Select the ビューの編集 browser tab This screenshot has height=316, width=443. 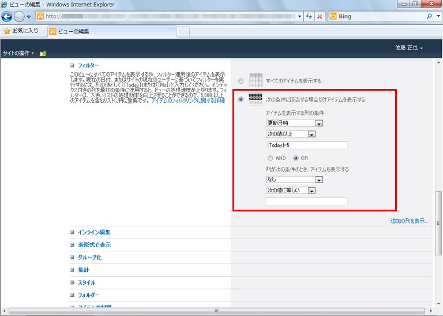point(112,31)
